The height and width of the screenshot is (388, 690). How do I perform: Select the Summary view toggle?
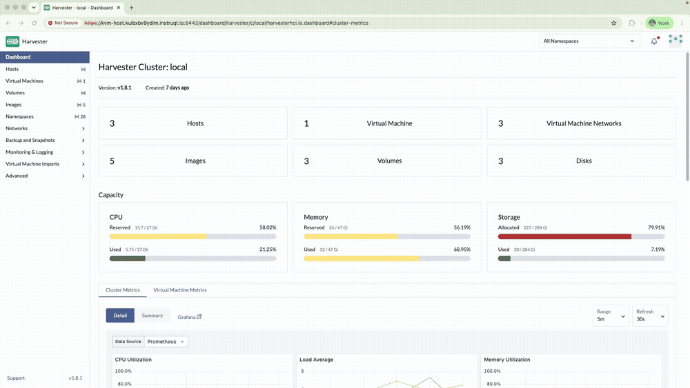[x=152, y=316]
